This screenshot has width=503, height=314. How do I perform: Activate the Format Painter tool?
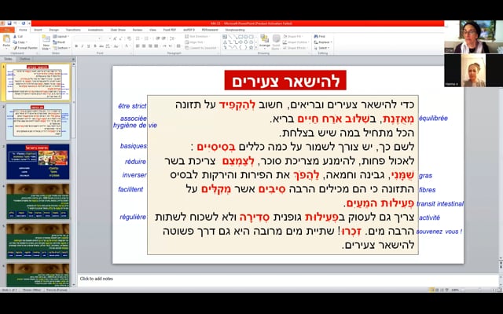pos(25,48)
